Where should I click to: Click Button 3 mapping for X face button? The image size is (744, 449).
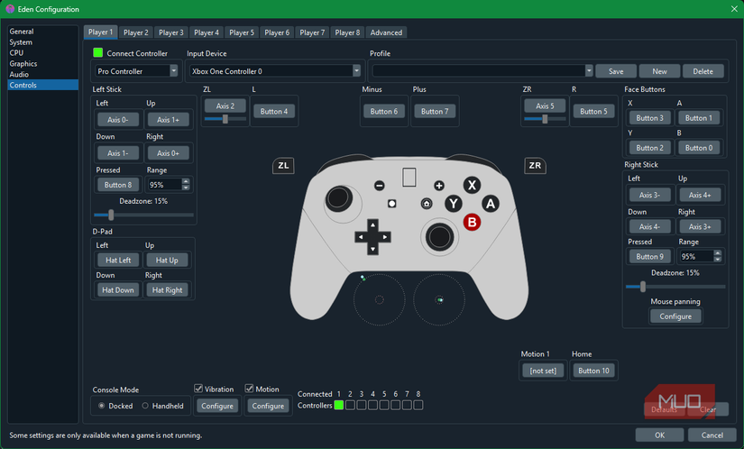click(649, 117)
